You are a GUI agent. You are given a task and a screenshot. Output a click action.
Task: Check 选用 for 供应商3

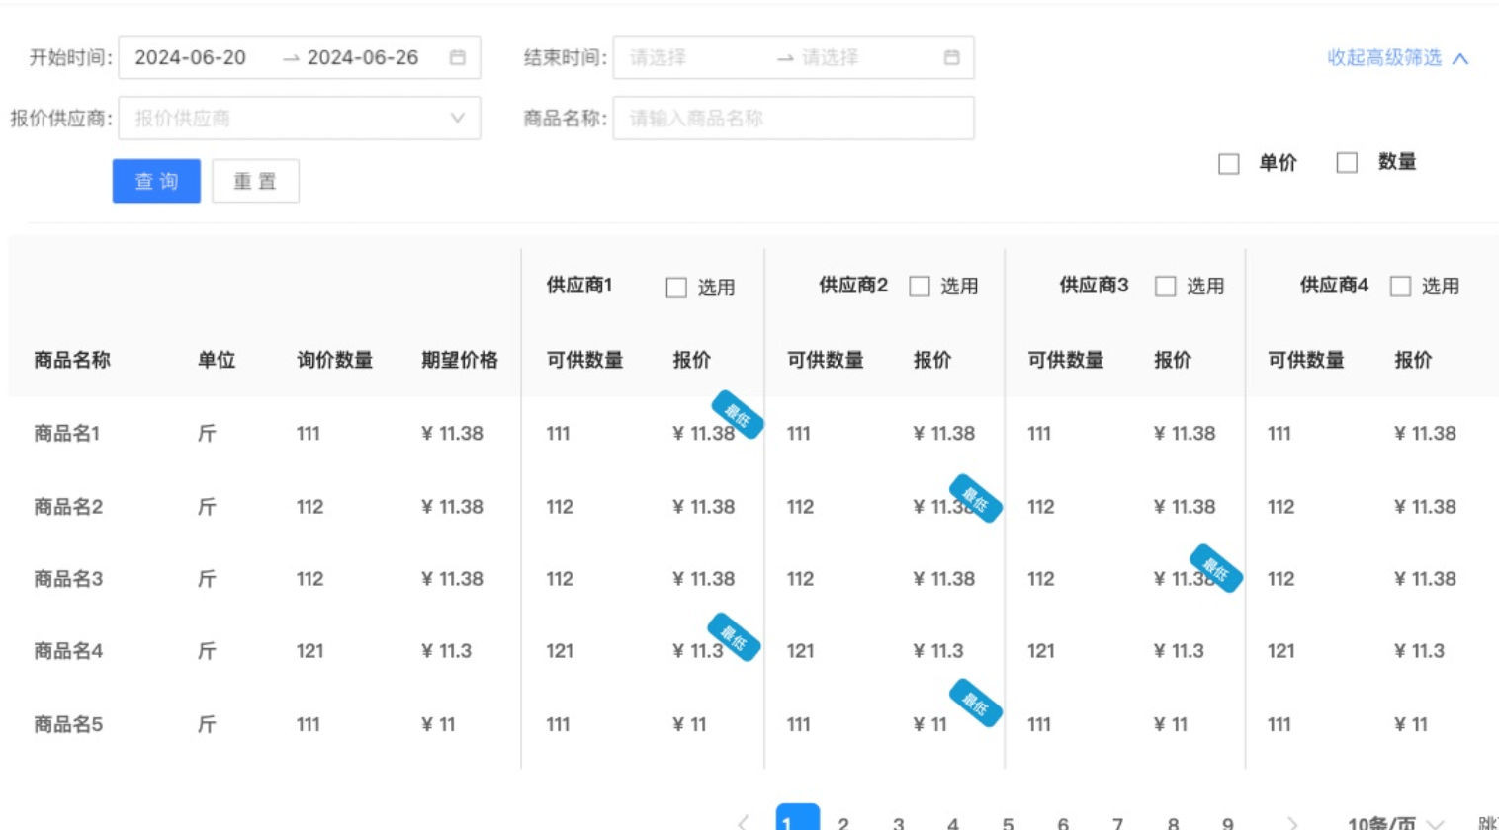point(1166,287)
